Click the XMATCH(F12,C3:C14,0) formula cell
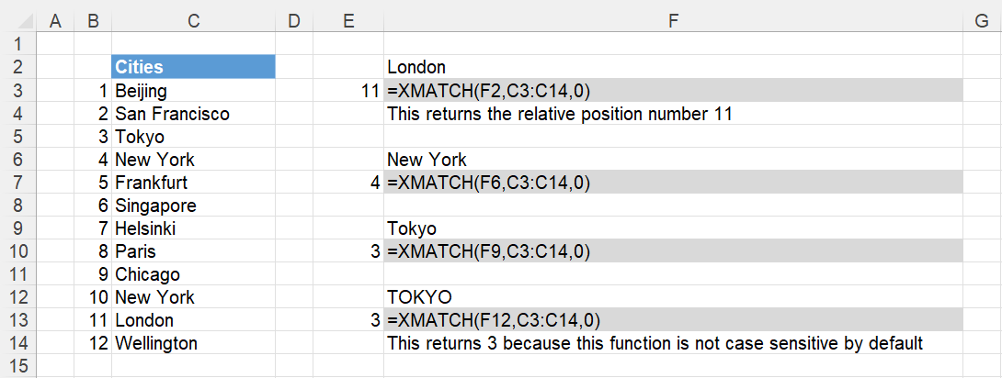The height and width of the screenshot is (378, 1002). 673,320
